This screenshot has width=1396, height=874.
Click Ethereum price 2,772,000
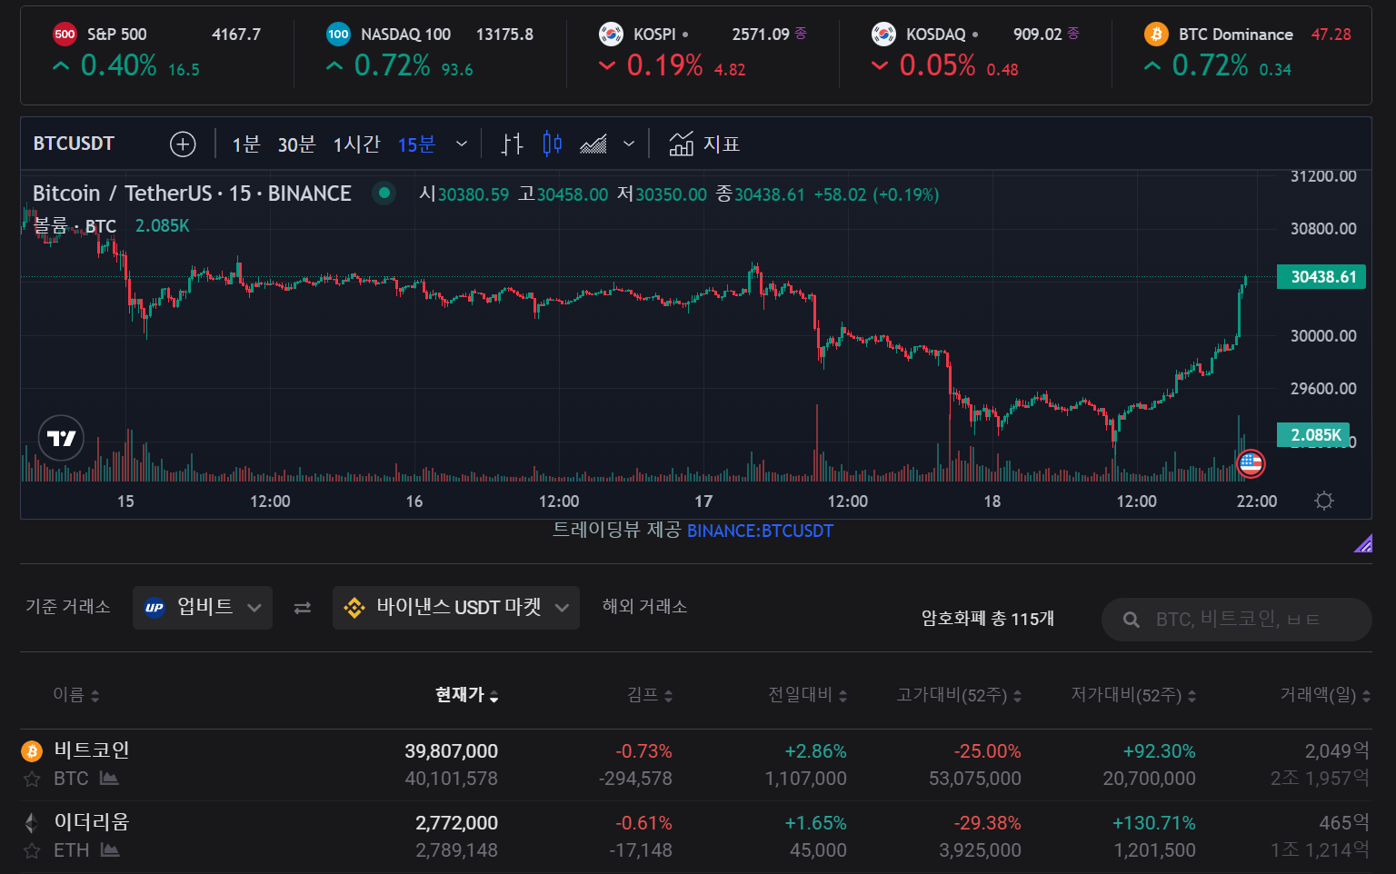(x=457, y=823)
